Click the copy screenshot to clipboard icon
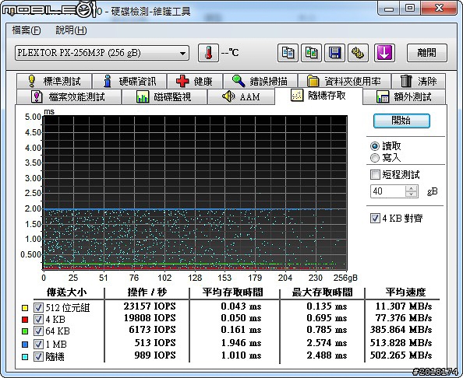The image size is (463, 378). (311, 53)
